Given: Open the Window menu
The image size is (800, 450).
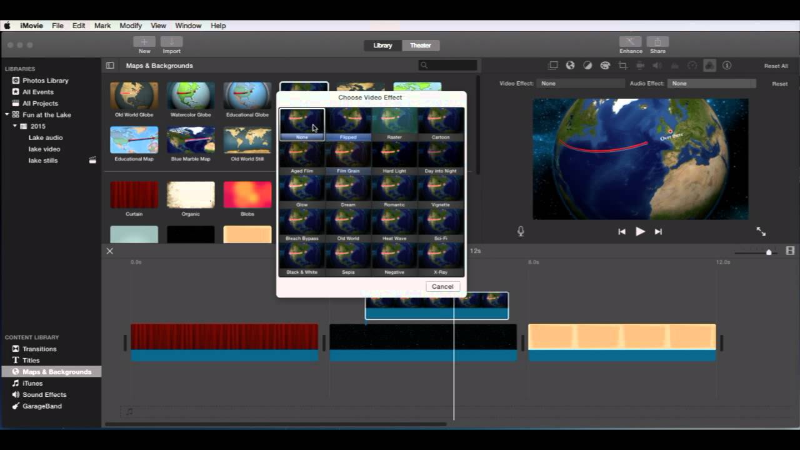Looking at the screenshot, I should 188,26.
